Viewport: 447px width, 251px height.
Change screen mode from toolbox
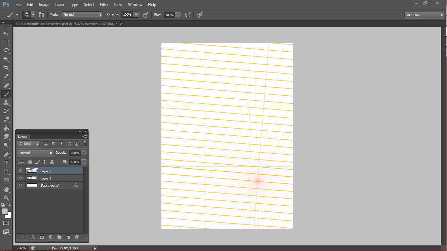(x=6, y=232)
